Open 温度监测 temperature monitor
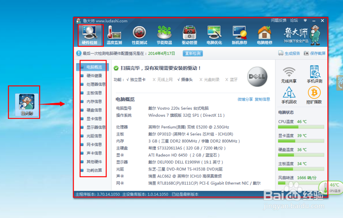343x218 pixels. click(x=114, y=35)
